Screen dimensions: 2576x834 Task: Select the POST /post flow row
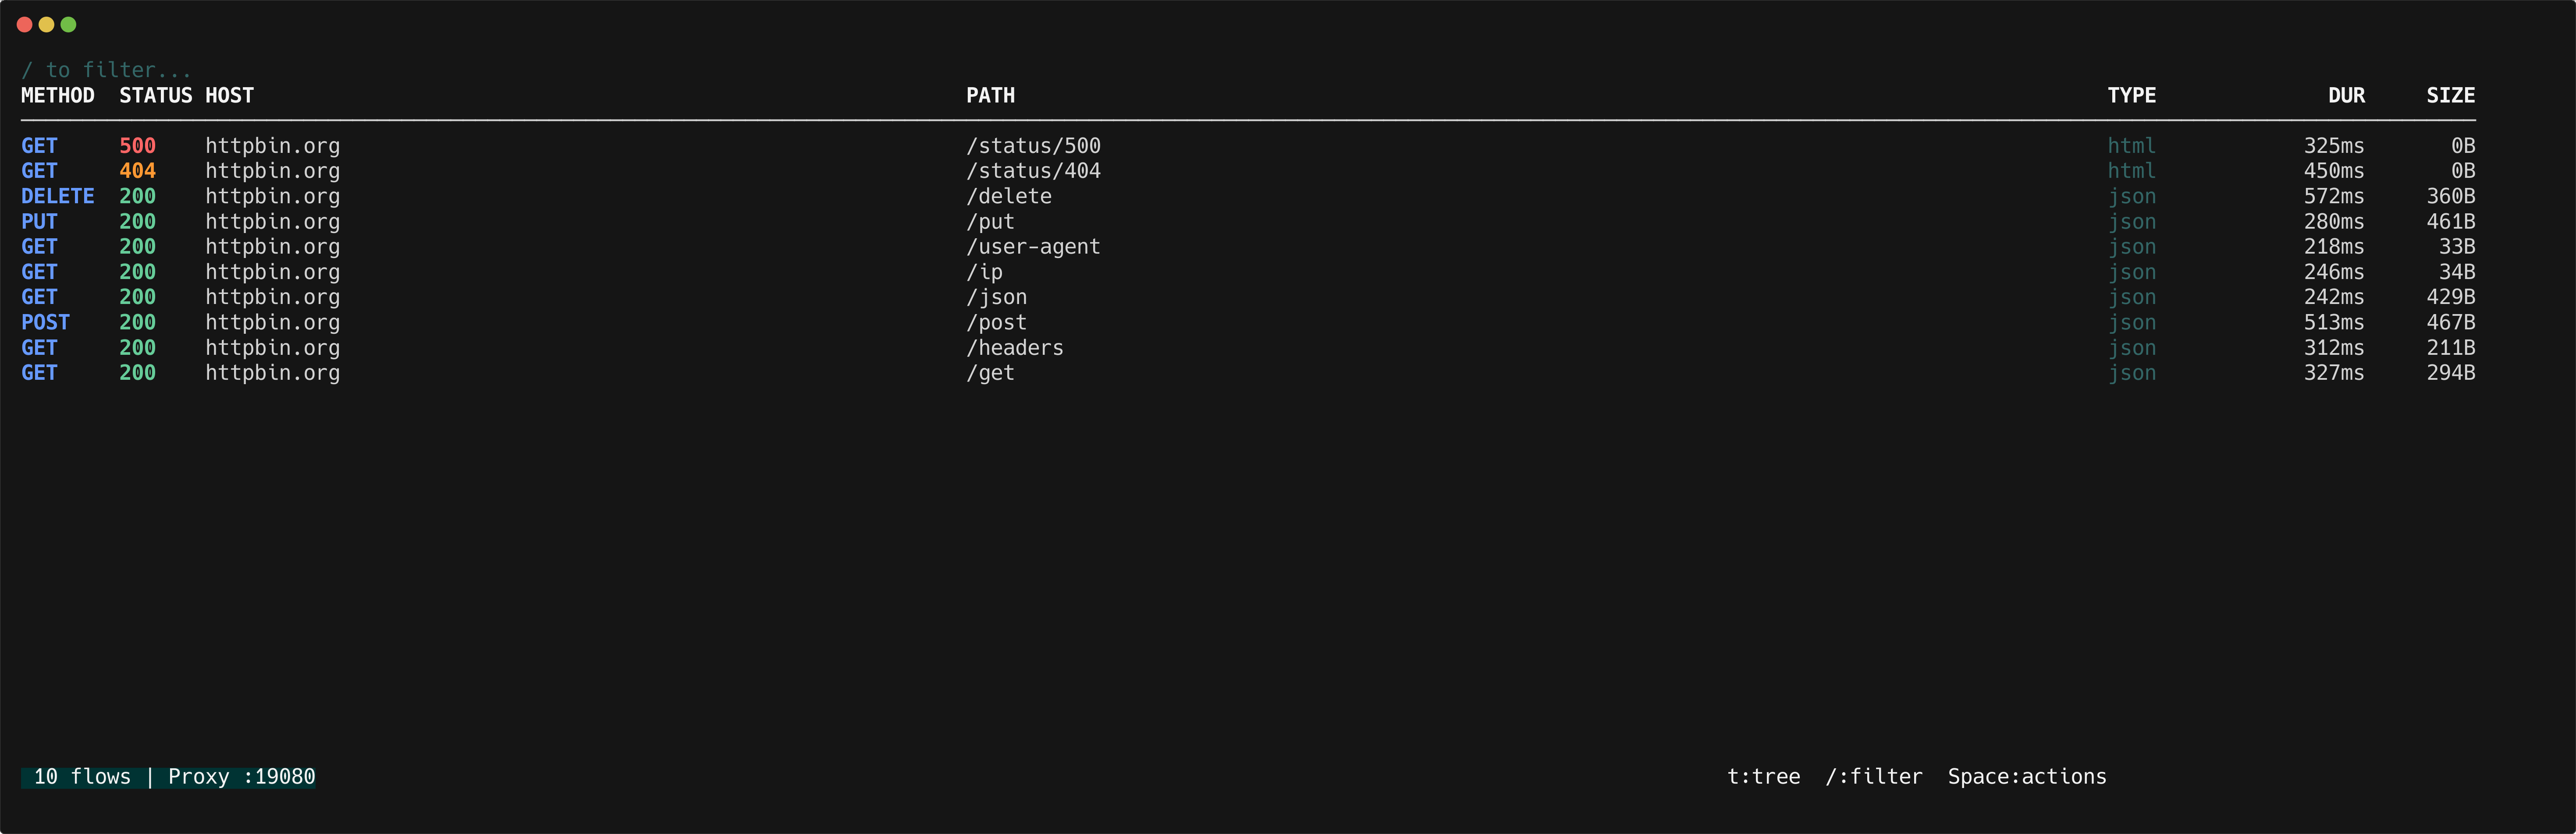tap(600, 322)
